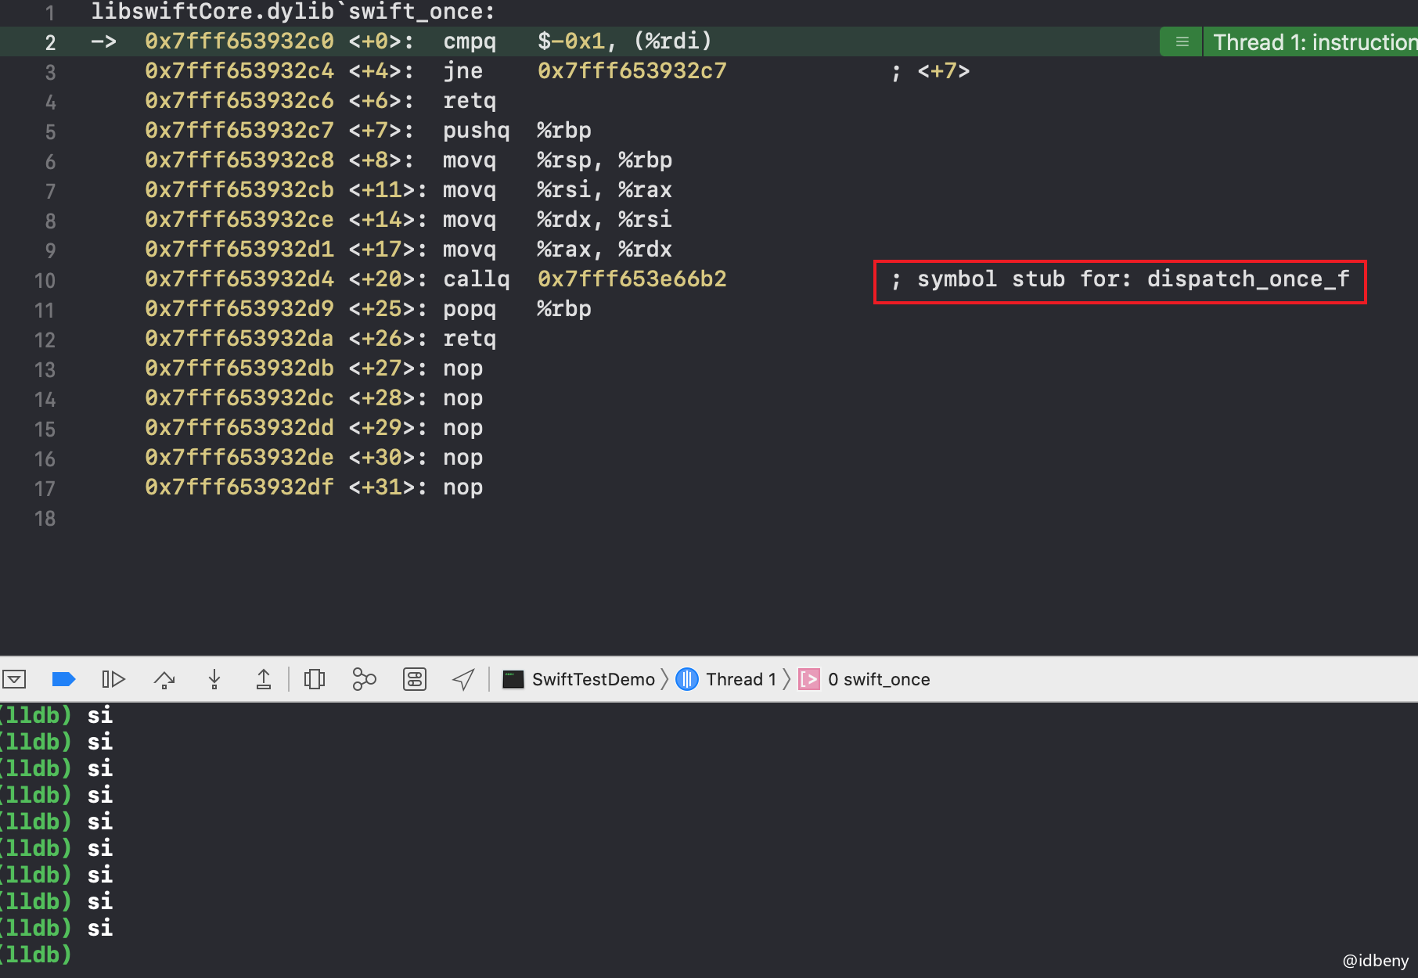The image size is (1418, 978).
Task: Click the current-instruction arrow on line 2
Action: click(x=103, y=41)
